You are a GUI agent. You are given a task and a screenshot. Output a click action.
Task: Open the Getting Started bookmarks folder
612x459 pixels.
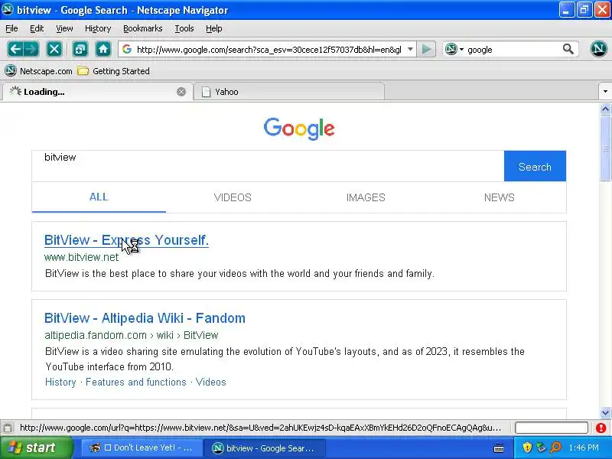(113, 70)
